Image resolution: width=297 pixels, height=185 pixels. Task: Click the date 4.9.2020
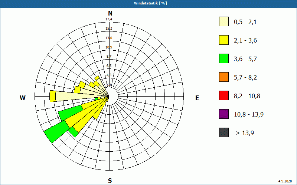click(285, 181)
